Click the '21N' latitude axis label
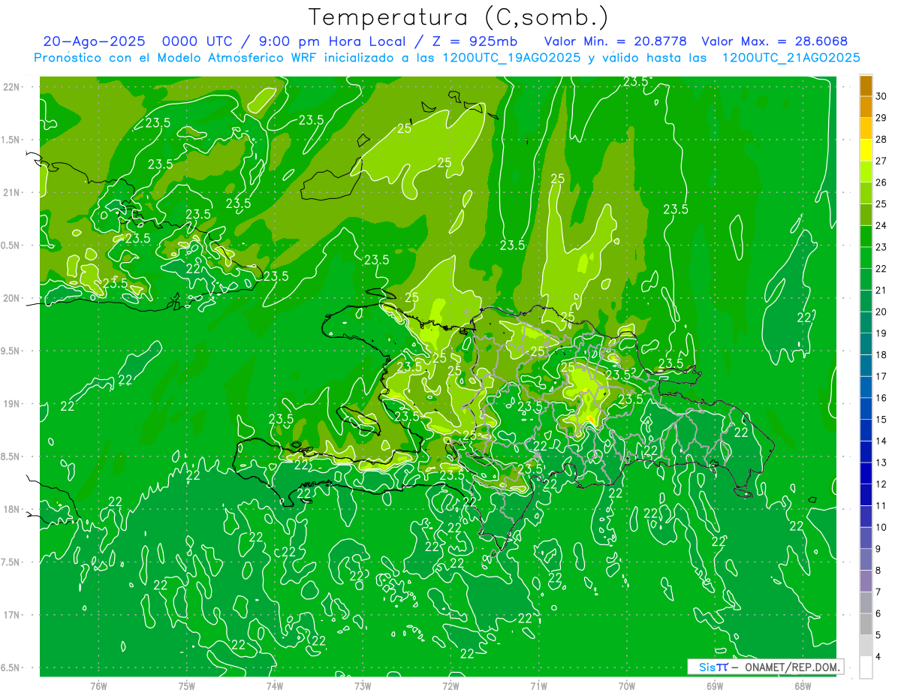Viewport: 901px width, 696px height. (x=12, y=192)
